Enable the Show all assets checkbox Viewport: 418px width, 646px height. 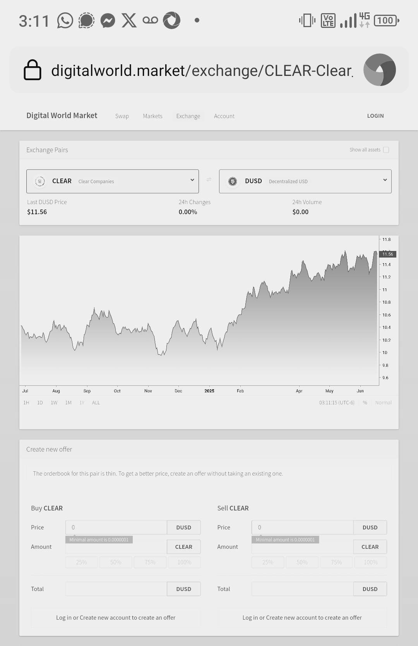coord(386,150)
